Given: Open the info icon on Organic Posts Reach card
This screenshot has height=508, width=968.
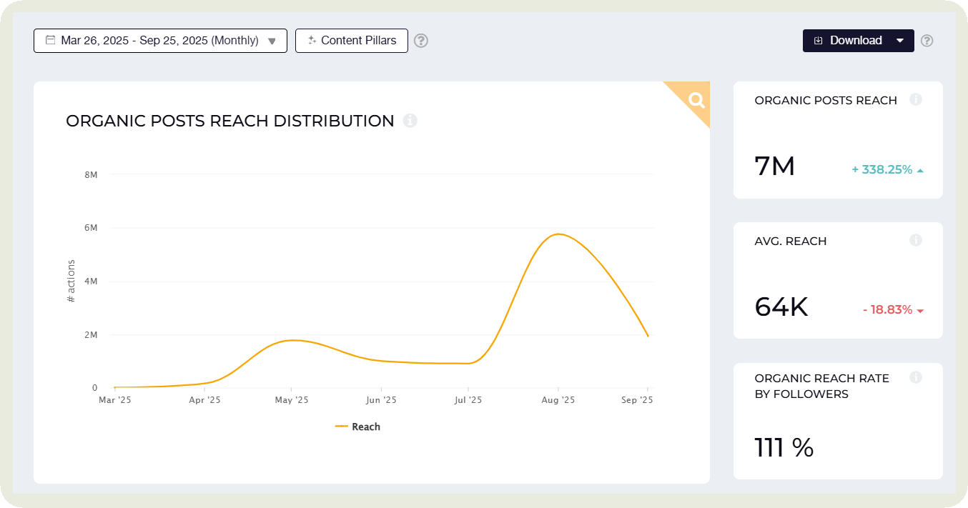Looking at the screenshot, I should click(916, 99).
